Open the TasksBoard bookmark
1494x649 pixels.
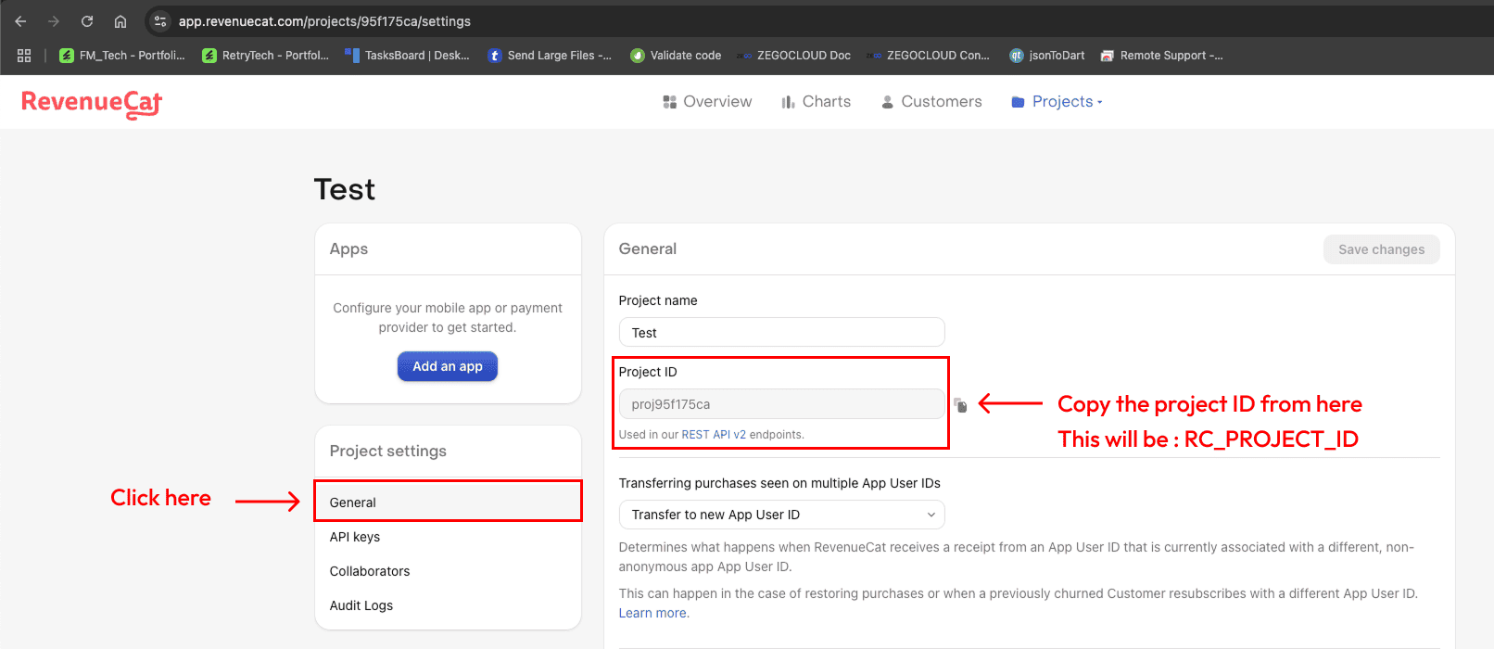[407, 56]
